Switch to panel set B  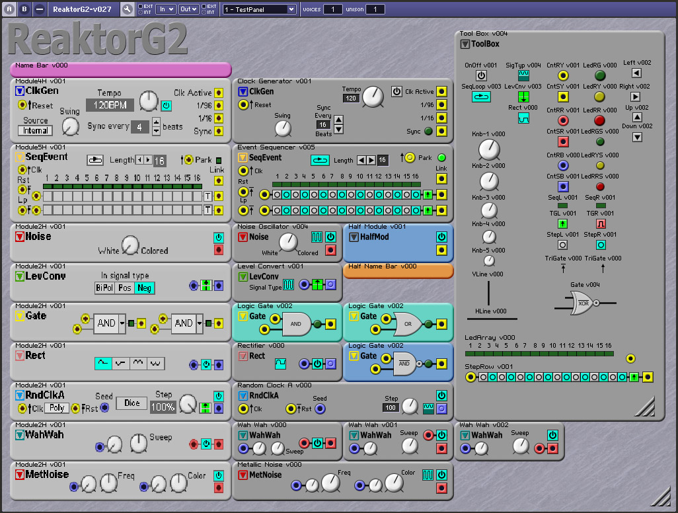click(24, 9)
